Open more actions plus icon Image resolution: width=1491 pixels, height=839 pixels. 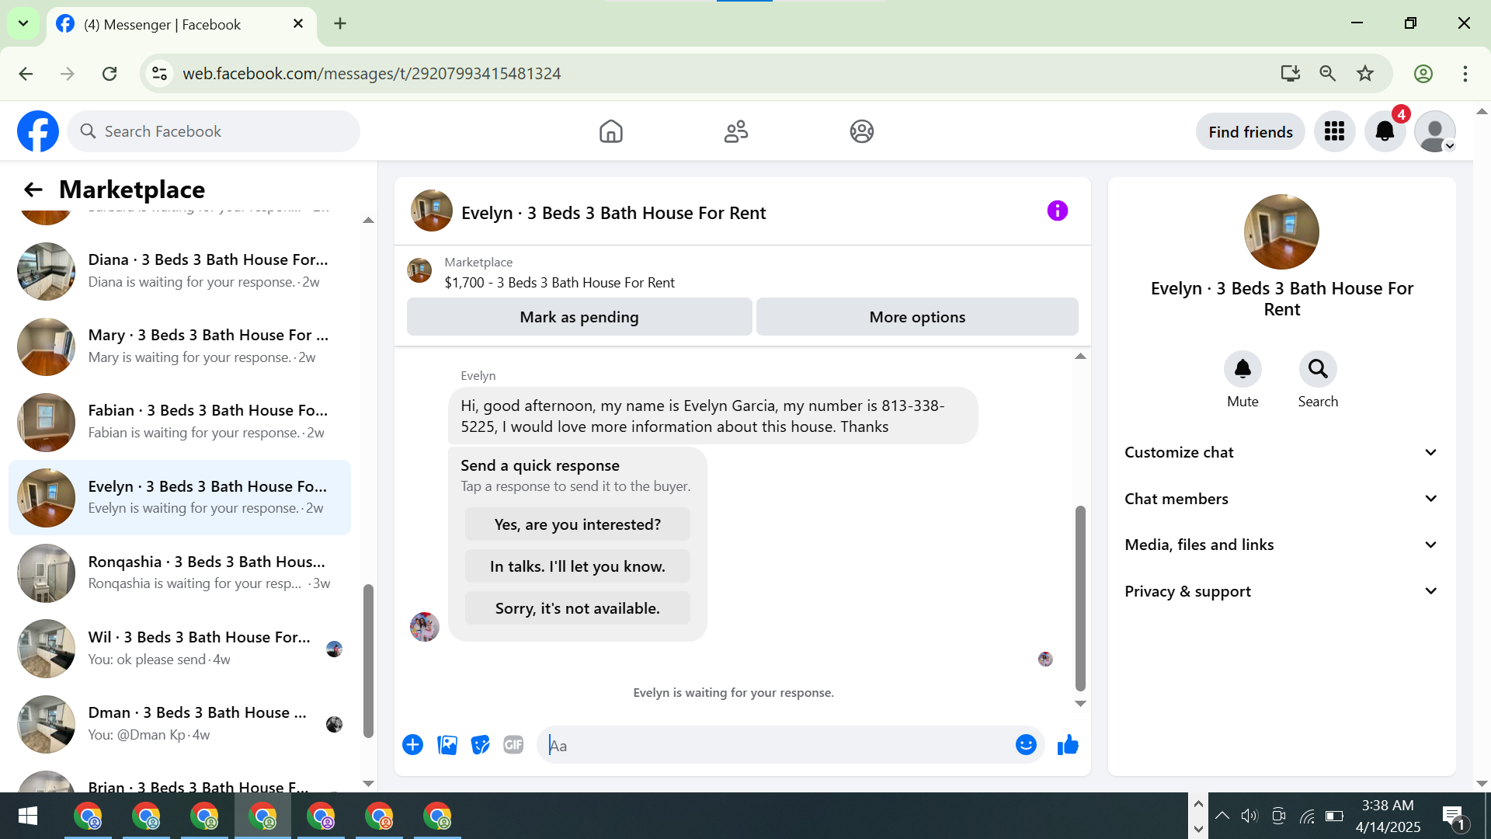412,745
